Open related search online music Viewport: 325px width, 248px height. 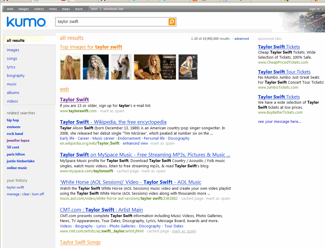click(17, 168)
